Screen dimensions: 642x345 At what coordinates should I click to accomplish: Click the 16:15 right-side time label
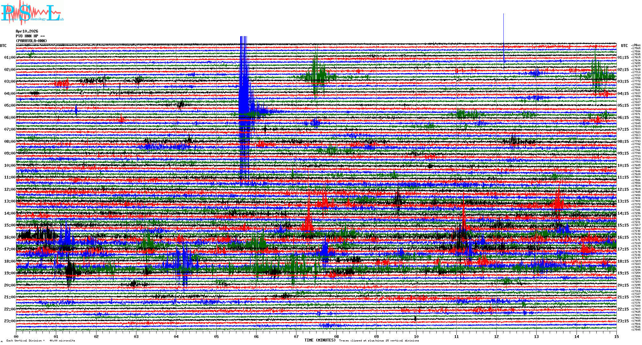click(x=623, y=237)
